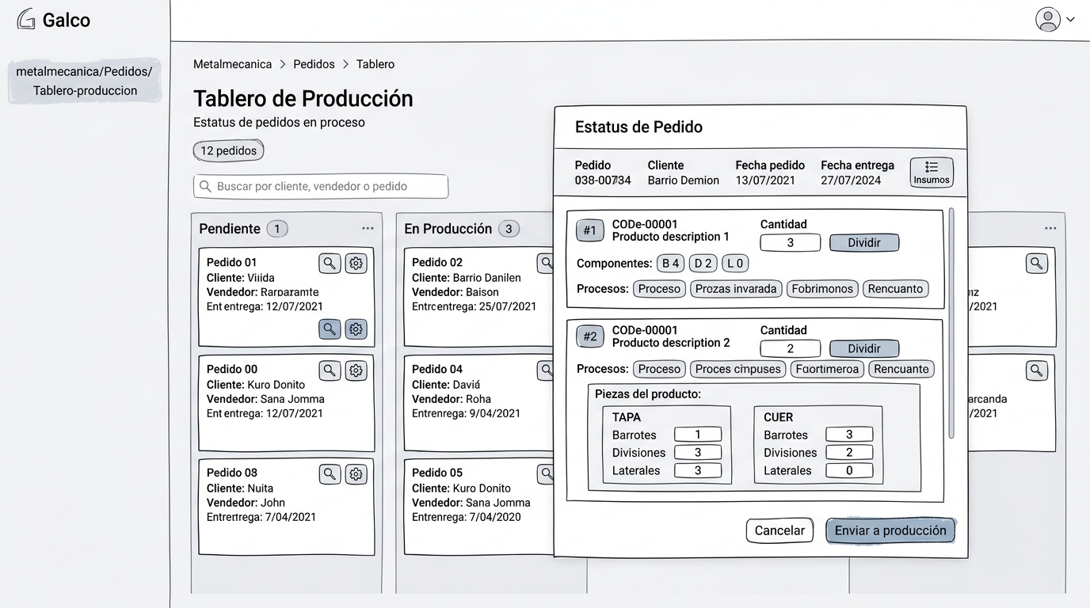Viewport: 1090px width, 608px height.
Task: Click the CUER Divisiones quantity field
Action: point(849,453)
